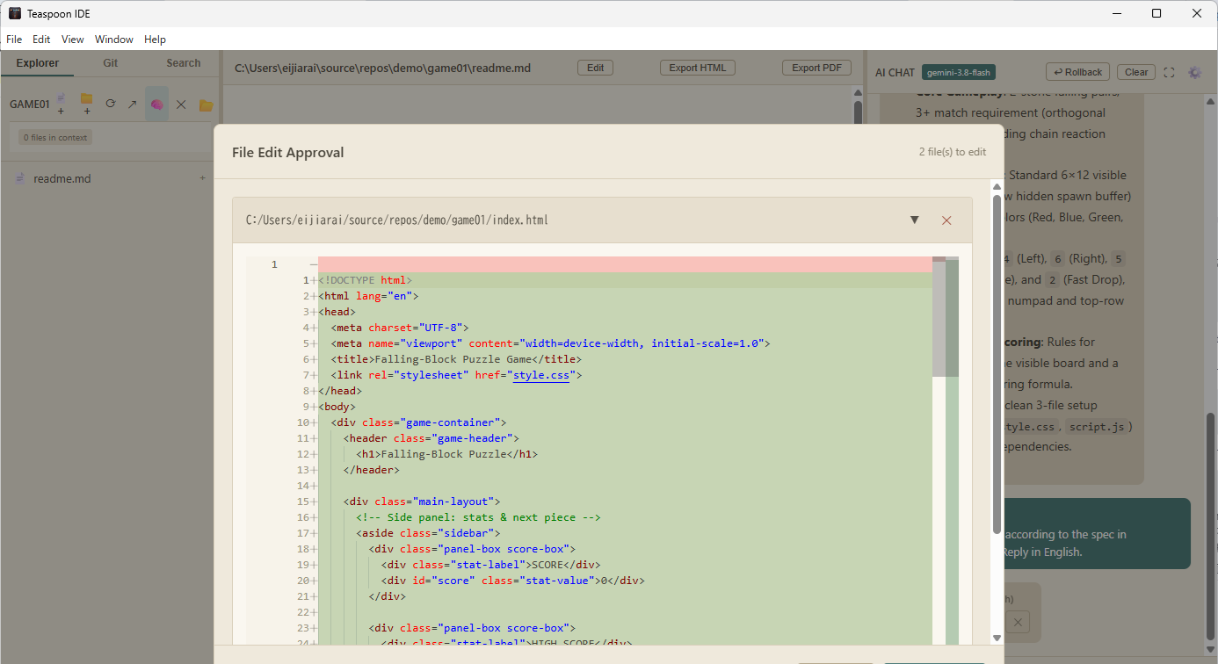Open the Window menu

(114, 40)
